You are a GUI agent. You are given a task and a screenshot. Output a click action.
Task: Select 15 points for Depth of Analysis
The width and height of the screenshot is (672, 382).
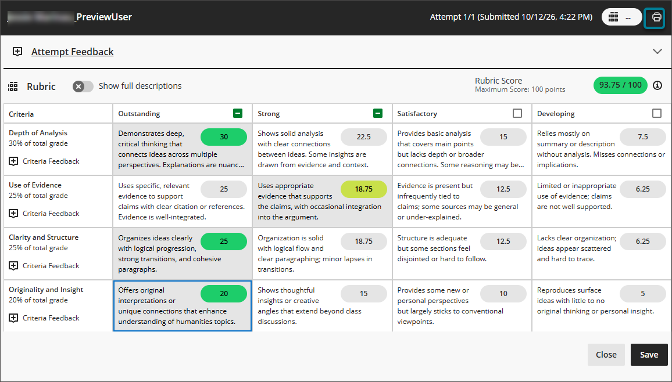pyautogui.click(x=503, y=137)
